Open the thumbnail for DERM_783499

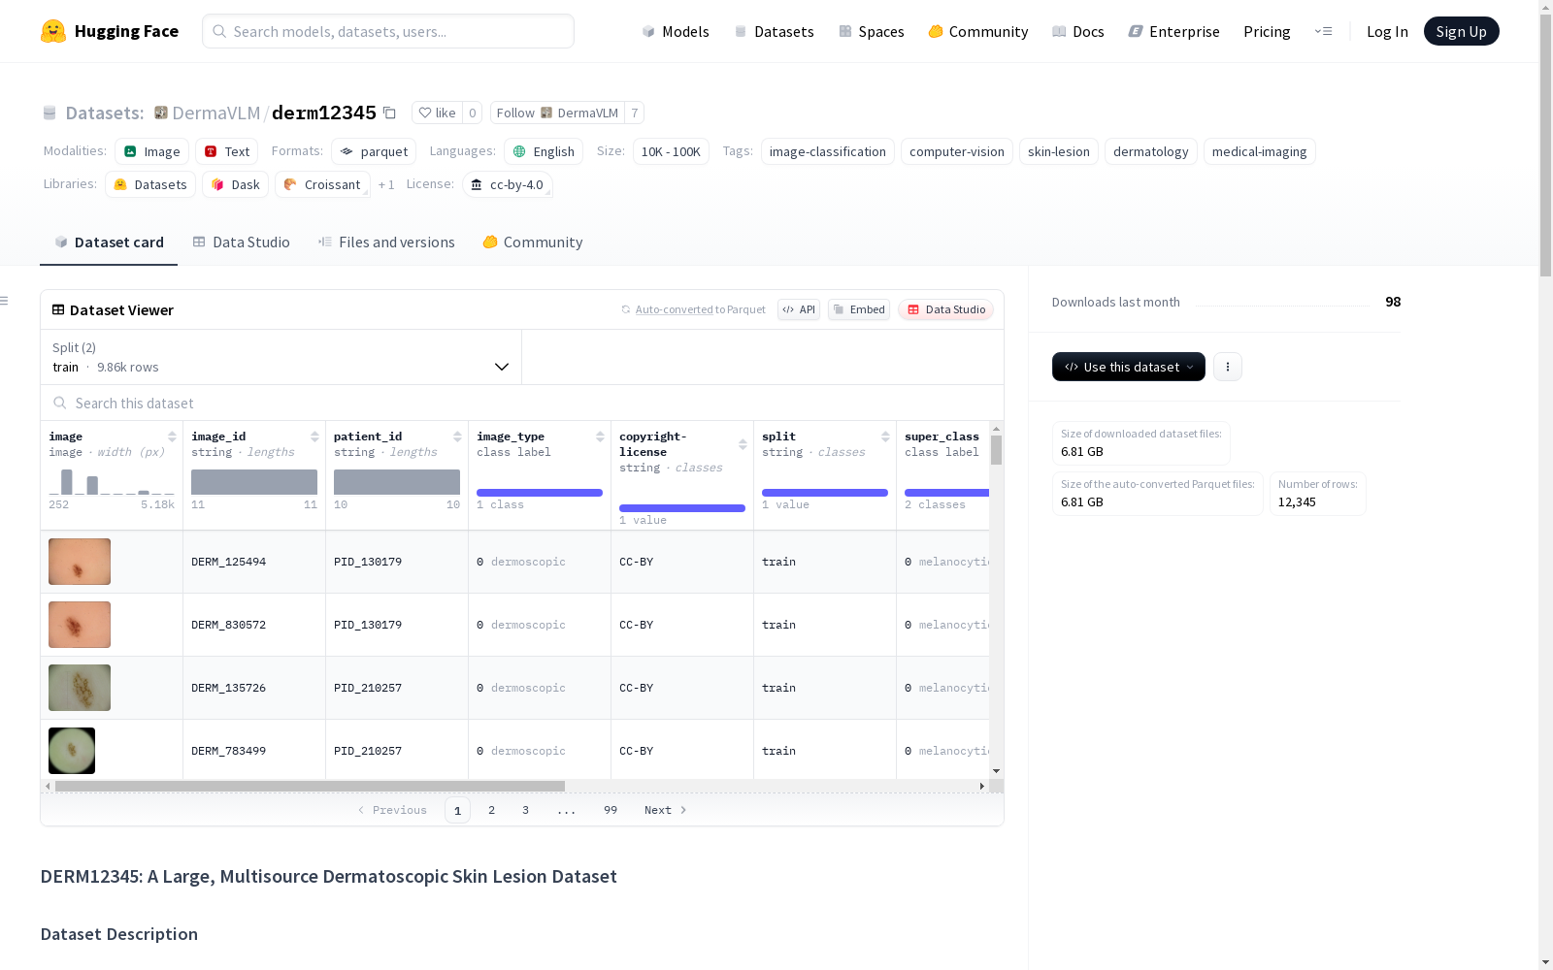coord(72,751)
